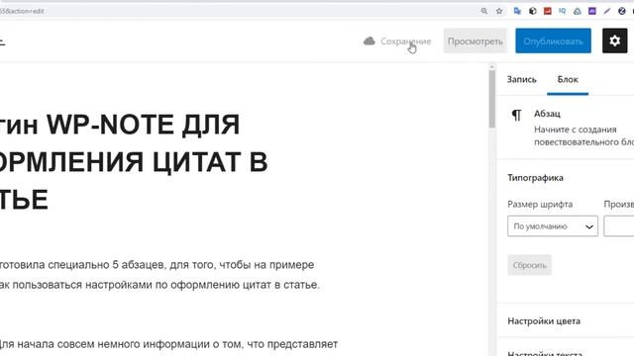Bookmark this page with the star icon
This screenshot has height=356, width=634.
(x=499, y=11)
